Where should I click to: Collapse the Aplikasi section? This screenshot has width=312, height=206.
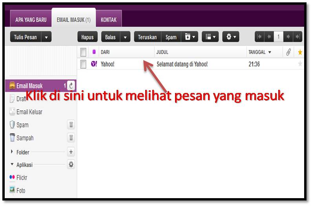coord(12,164)
